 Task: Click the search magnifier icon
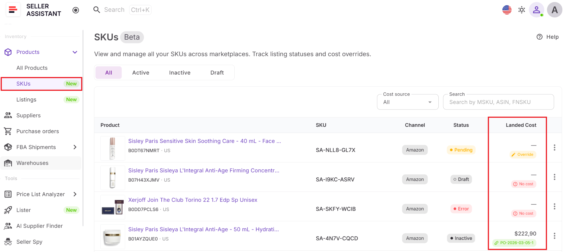click(97, 10)
